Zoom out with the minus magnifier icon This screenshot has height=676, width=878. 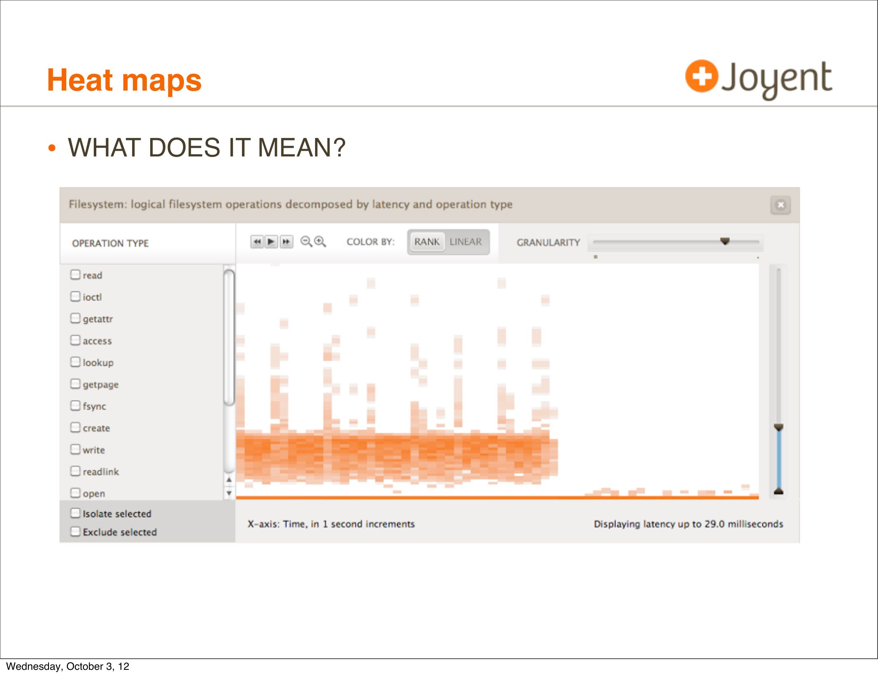pos(306,242)
